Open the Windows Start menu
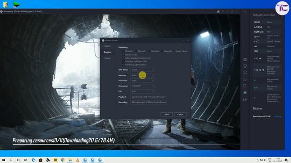 point(4,160)
